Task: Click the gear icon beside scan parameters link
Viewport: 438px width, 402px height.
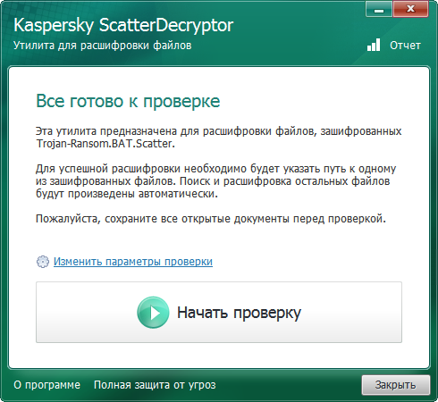Action: pyautogui.click(x=43, y=262)
